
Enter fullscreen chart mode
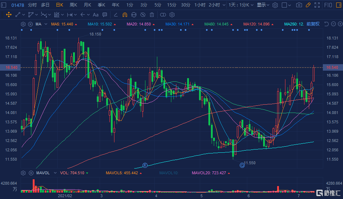[x=317, y=5]
